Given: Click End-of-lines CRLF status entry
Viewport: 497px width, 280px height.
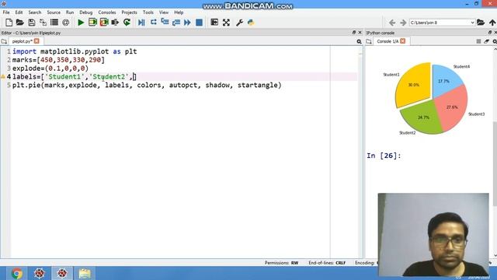Looking at the screenshot, I should point(327,263).
